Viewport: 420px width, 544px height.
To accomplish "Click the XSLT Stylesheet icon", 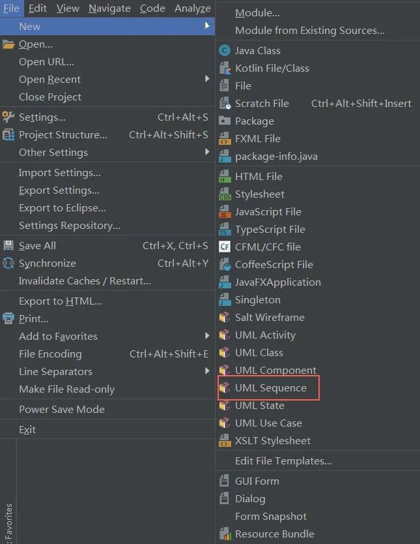I will (x=225, y=440).
